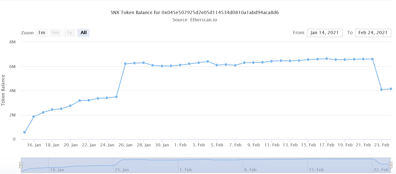Activate the All zoom button
The image size is (396, 174).
(83, 33)
